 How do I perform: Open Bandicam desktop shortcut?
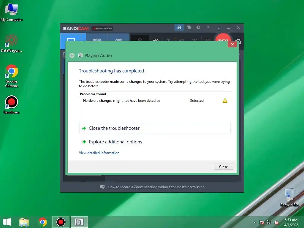click(x=12, y=105)
